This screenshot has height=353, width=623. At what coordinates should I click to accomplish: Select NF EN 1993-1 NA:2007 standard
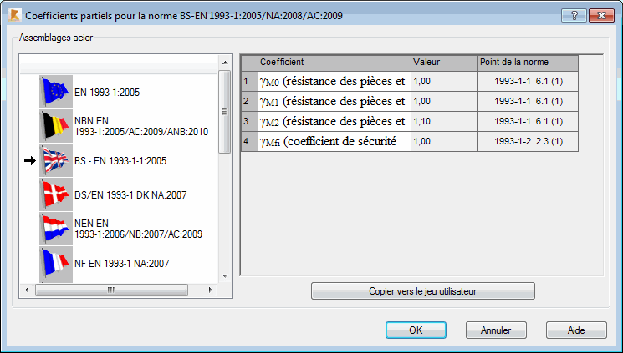click(x=121, y=264)
